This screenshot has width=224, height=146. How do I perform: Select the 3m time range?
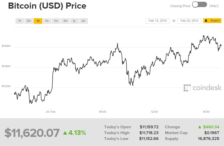point(65,21)
